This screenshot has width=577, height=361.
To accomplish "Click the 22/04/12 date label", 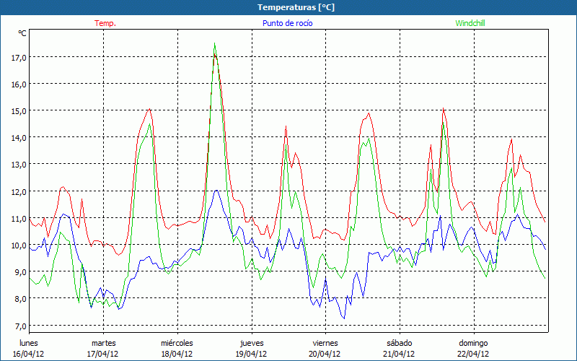I will tap(473, 354).
